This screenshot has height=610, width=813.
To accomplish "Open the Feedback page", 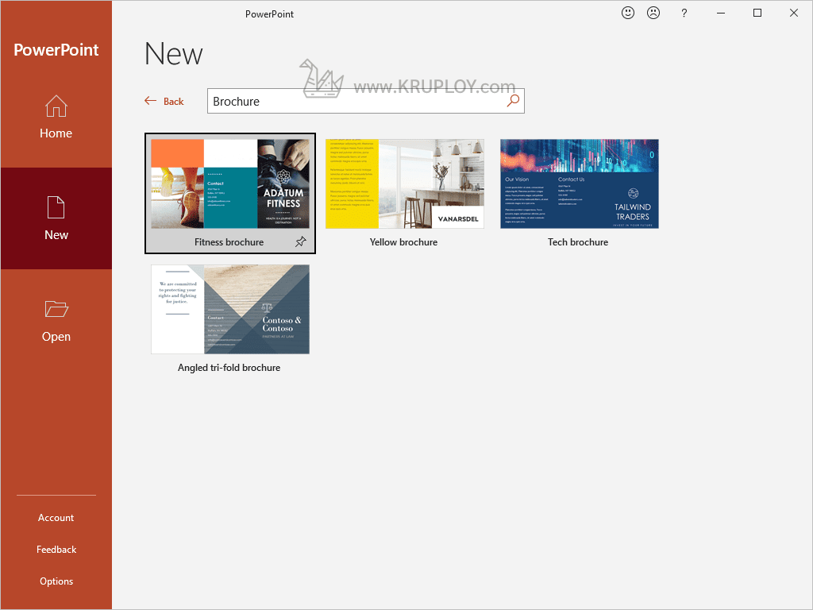I will pos(56,550).
